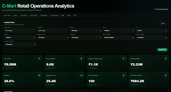
Task: Select the QTD quick date filter
Action: coord(69,16)
